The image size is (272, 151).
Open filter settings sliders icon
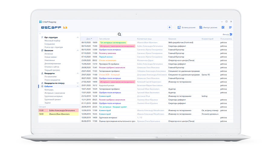(231, 34)
